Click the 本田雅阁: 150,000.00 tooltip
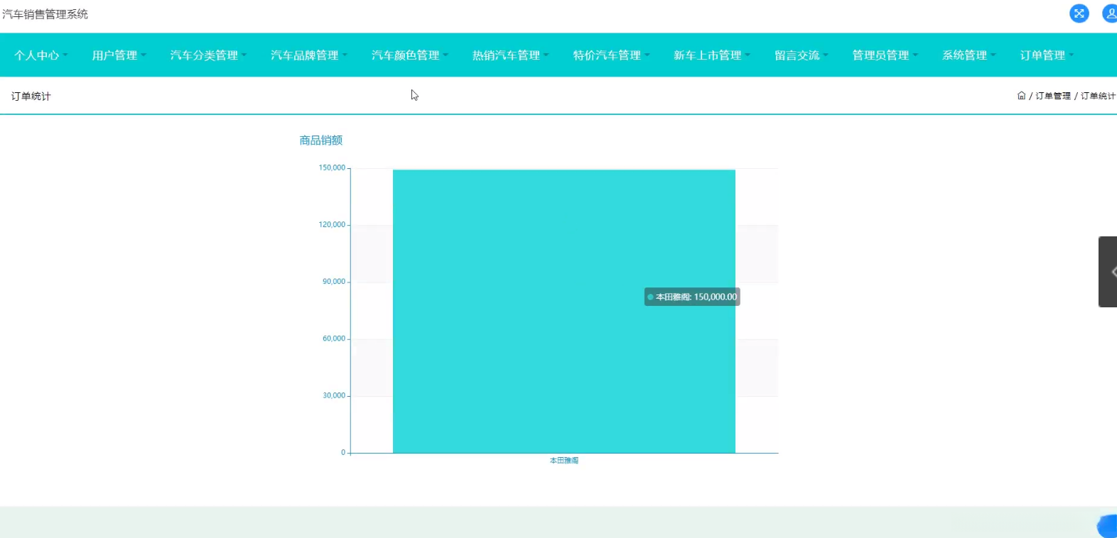Viewport: 1117px width, 538px height. pyautogui.click(x=692, y=297)
